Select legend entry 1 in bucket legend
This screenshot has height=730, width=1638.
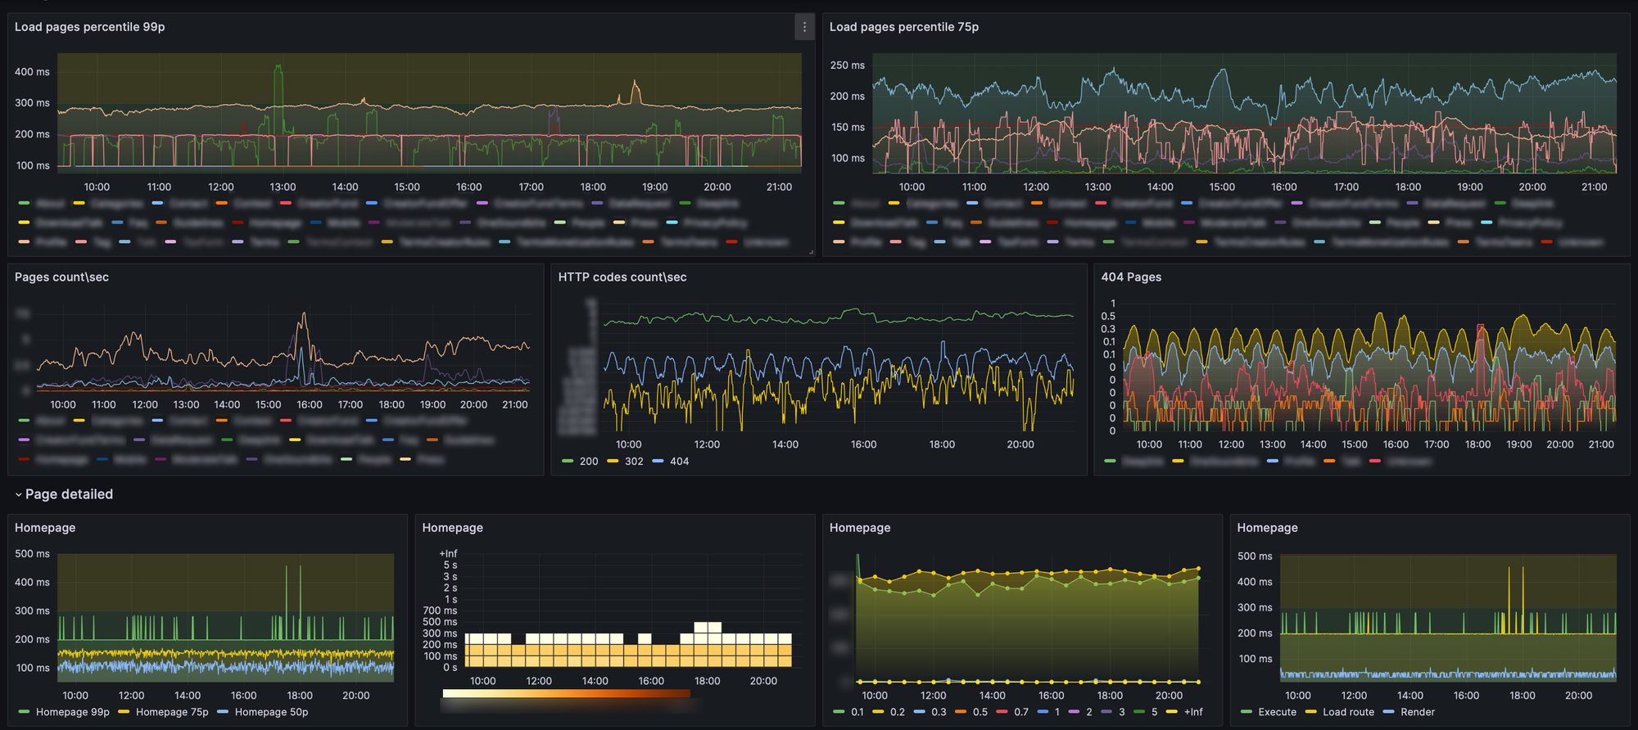coord(1057,712)
